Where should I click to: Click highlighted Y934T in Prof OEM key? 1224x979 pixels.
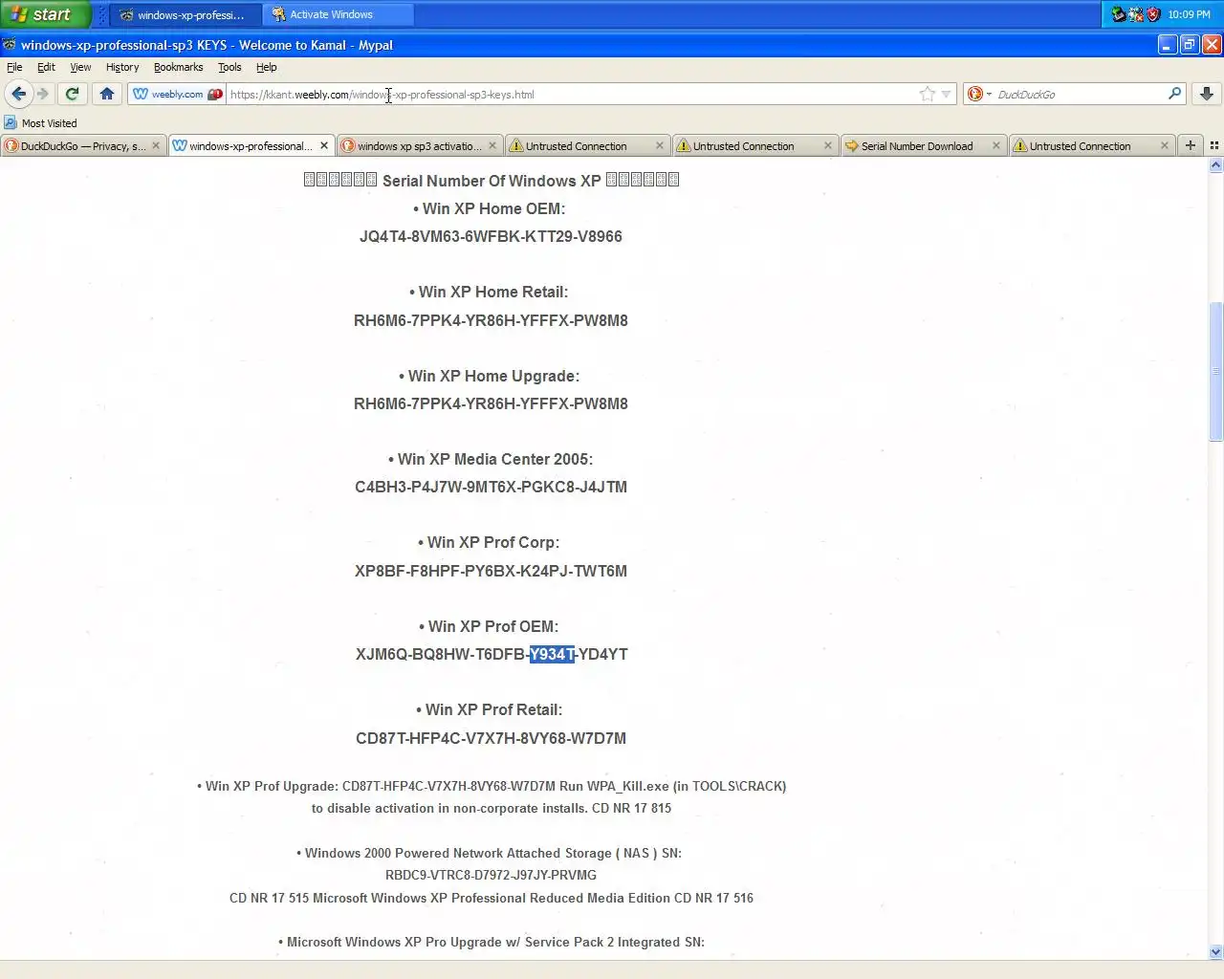552,654
